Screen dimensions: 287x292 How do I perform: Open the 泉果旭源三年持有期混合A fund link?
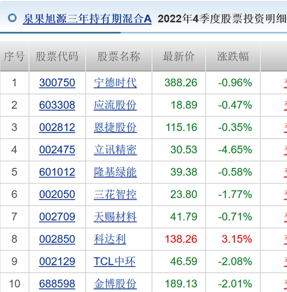(x=87, y=19)
